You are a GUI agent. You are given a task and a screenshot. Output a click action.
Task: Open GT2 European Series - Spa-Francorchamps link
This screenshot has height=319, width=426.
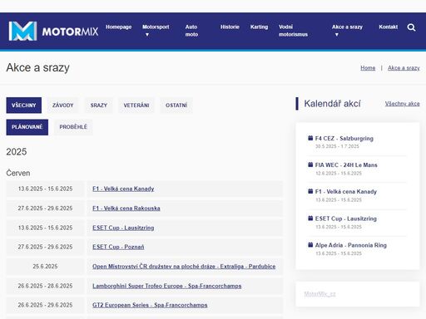pos(150,305)
